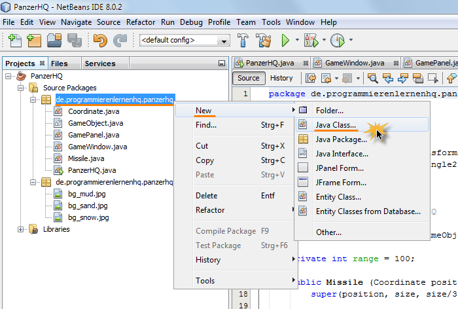
Task: Click the Profile Project clock icon
Action: pos(338,41)
